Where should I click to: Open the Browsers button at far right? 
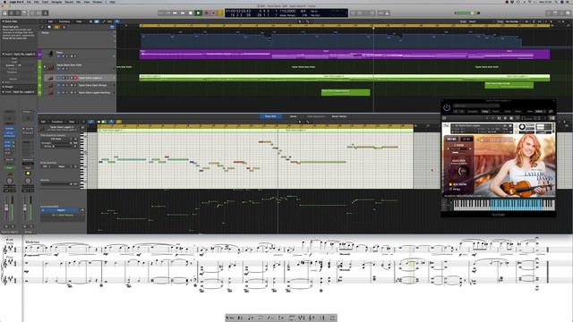[x=569, y=13]
